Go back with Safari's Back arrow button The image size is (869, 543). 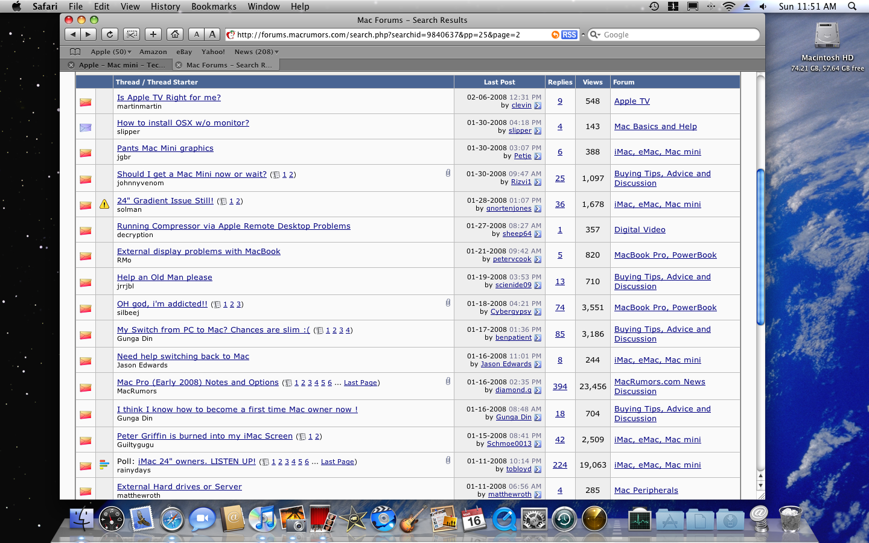(x=73, y=34)
